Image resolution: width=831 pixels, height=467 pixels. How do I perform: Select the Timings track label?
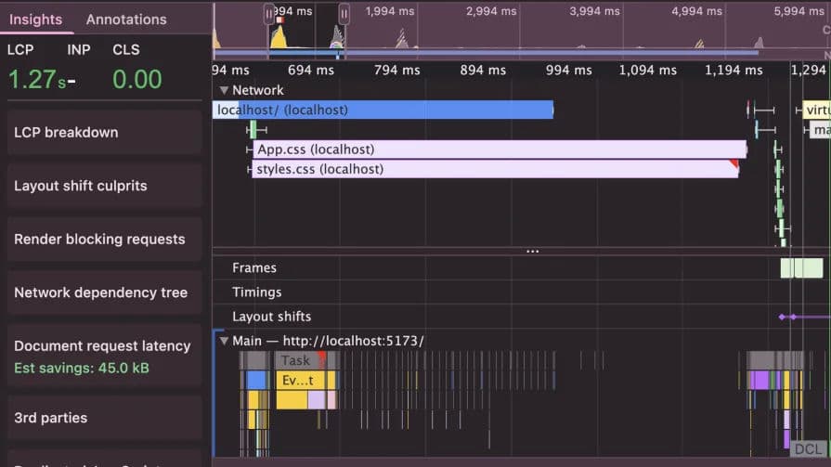click(x=256, y=292)
